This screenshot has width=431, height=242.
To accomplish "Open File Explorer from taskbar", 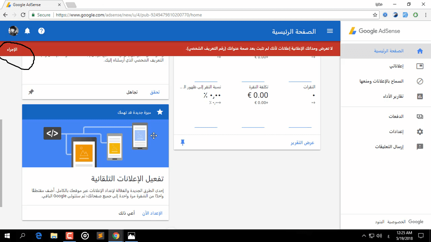I will pyautogui.click(x=54, y=236).
